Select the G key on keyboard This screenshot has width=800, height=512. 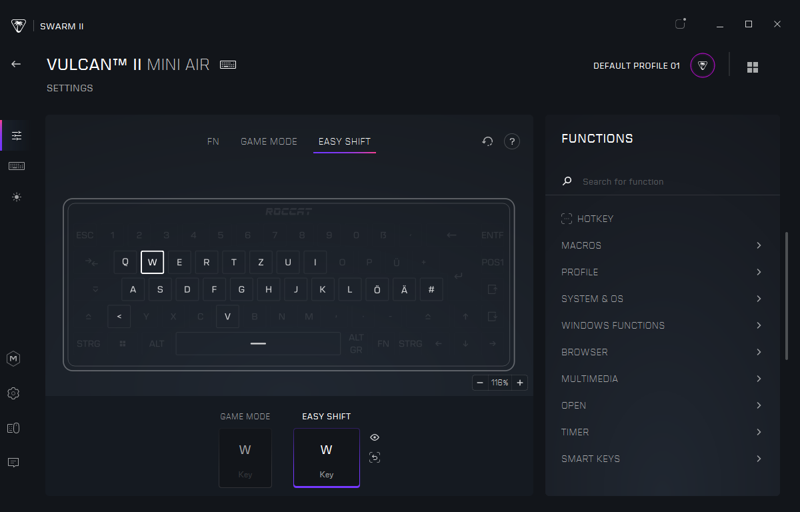241,289
